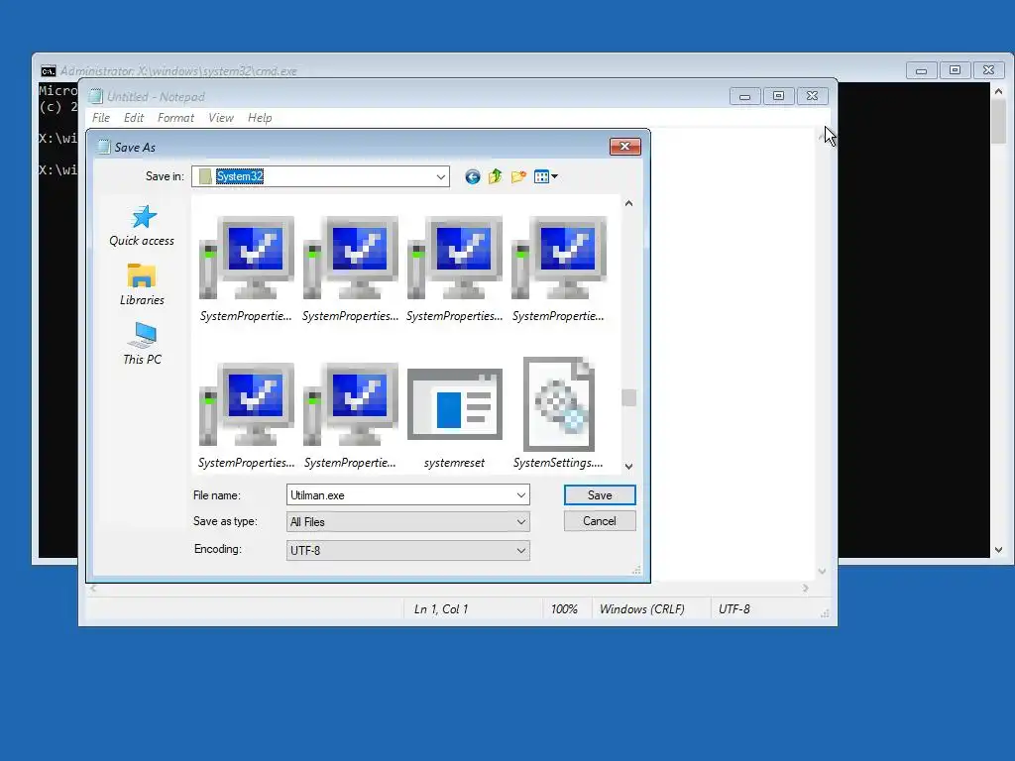This screenshot has height=761, width=1015.
Task: Open Notepad File menu
Action: (101, 118)
